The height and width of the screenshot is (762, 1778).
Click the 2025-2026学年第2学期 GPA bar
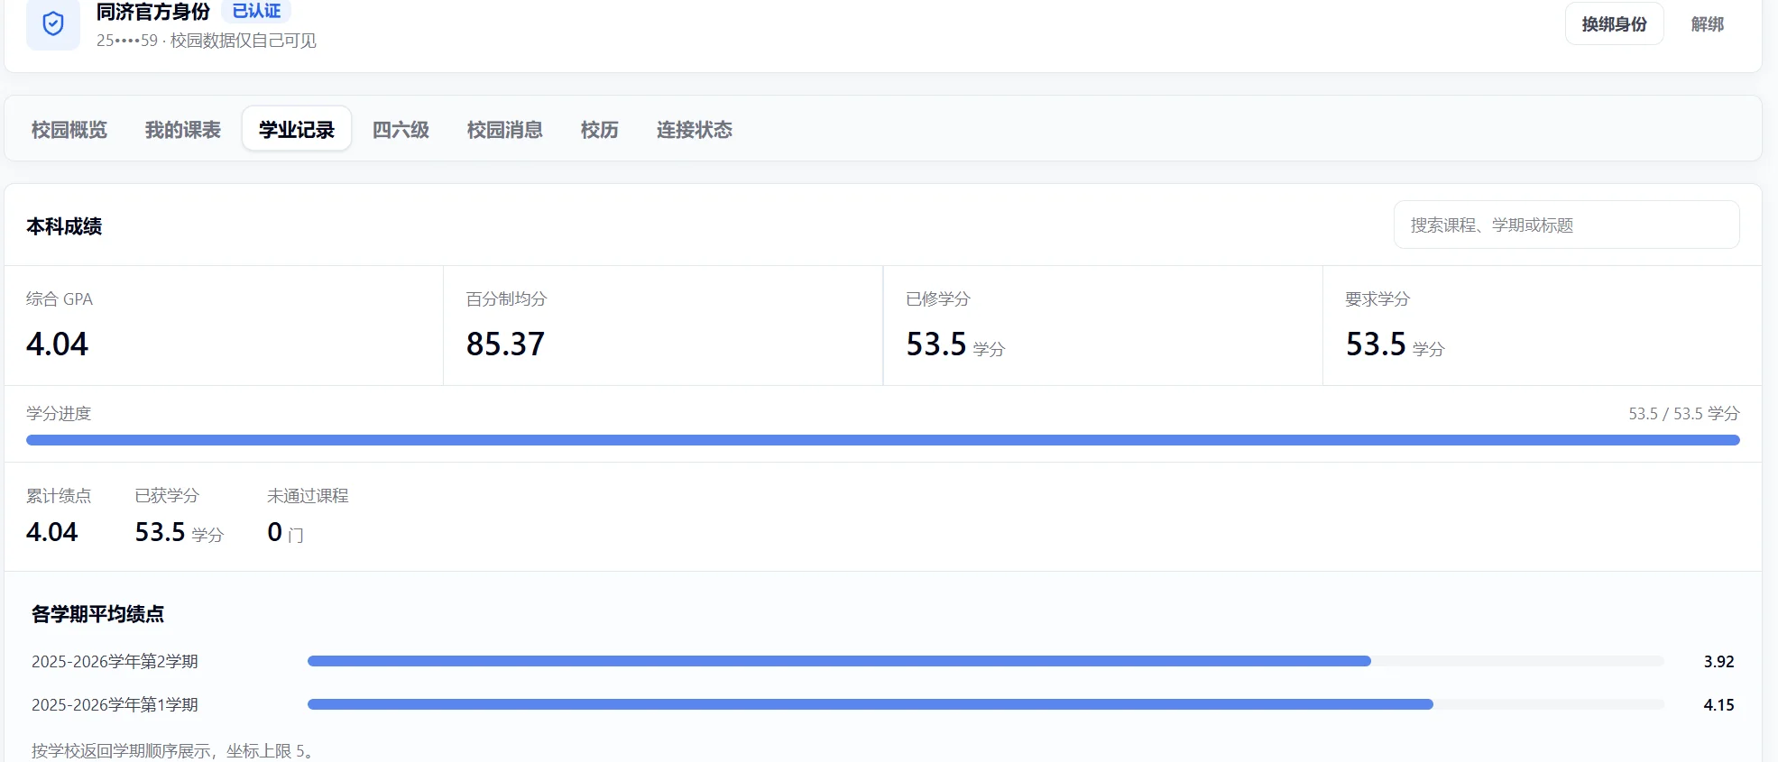(x=986, y=661)
